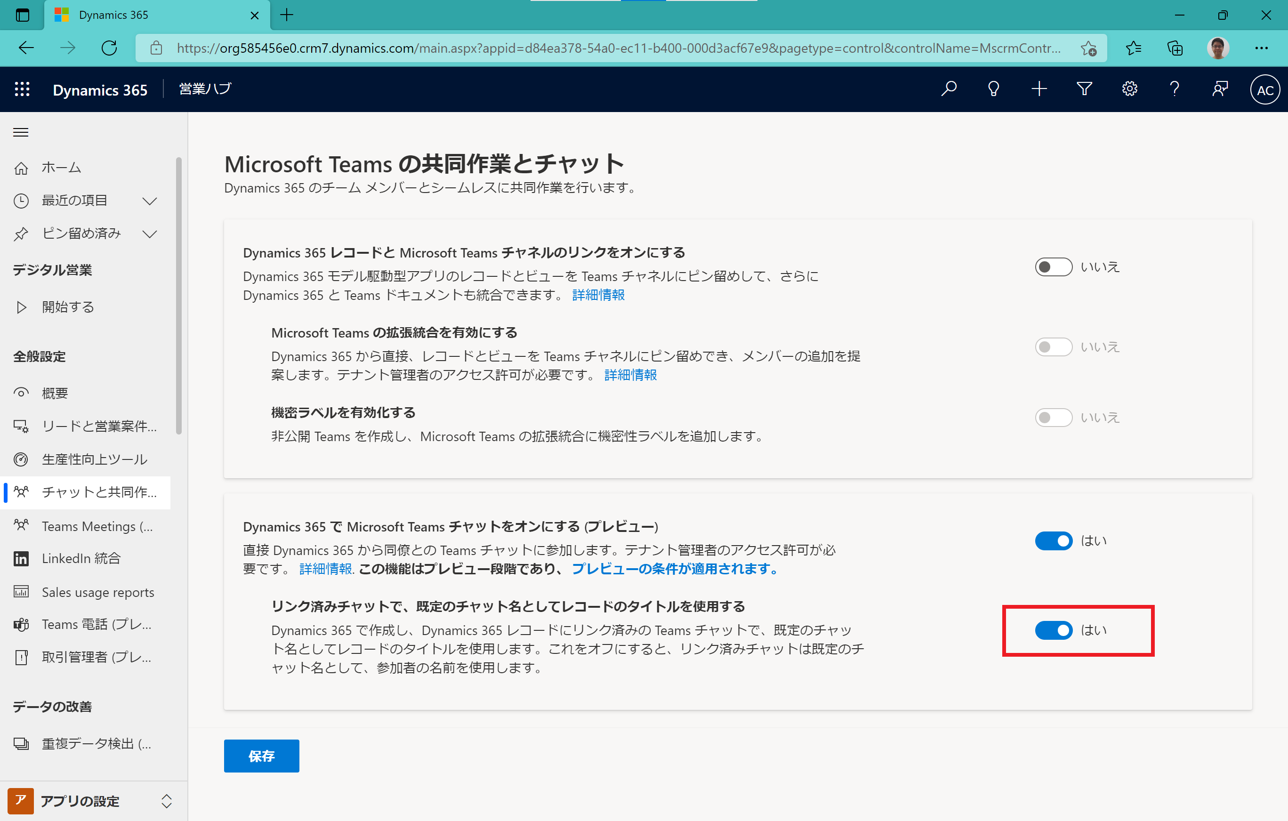Click the browser forward arrow
This screenshot has height=821, width=1288.
coord(67,48)
